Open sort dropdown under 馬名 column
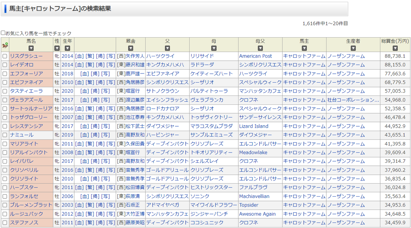 pos(31,48)
